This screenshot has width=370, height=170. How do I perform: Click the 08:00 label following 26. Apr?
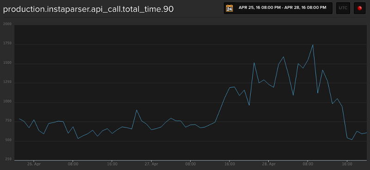[73, 164]
